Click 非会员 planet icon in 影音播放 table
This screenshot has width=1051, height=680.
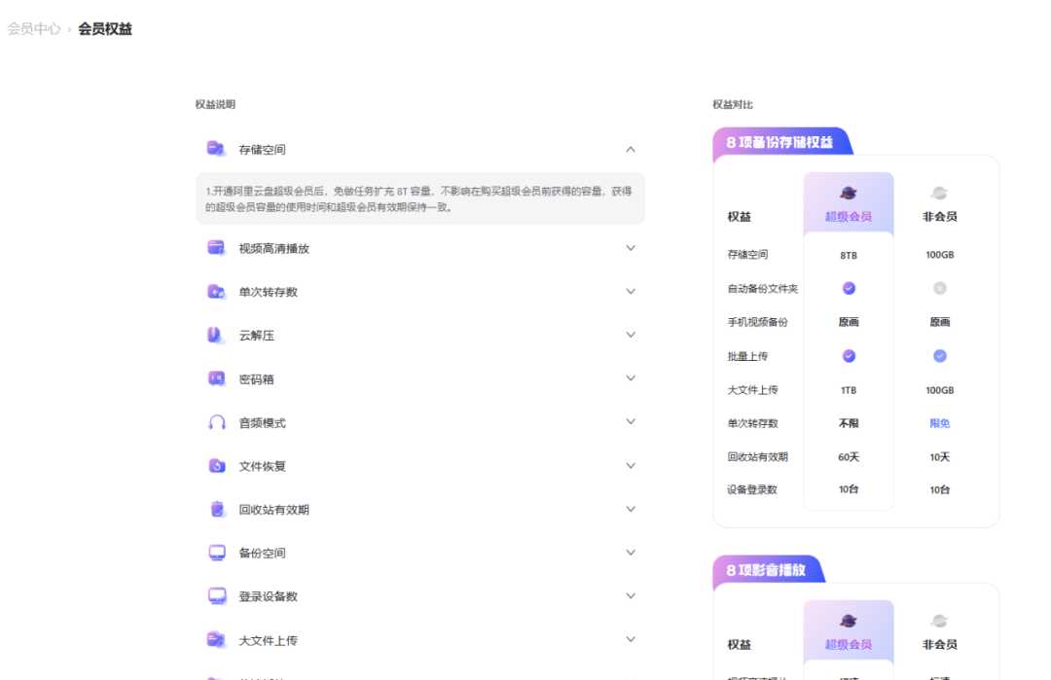[x=939, y=621]
